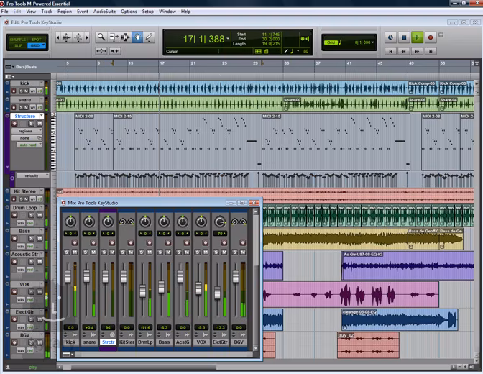
Task: Open the 'auto read' automation mode dropdown
Action: pyautogui.click(x=29, y=145)
